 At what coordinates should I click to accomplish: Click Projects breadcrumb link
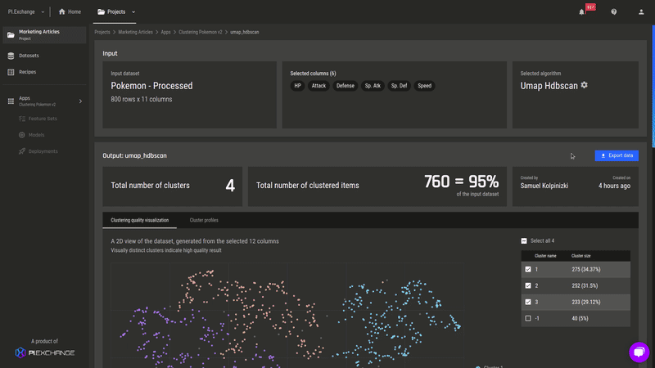pos(102,32)
